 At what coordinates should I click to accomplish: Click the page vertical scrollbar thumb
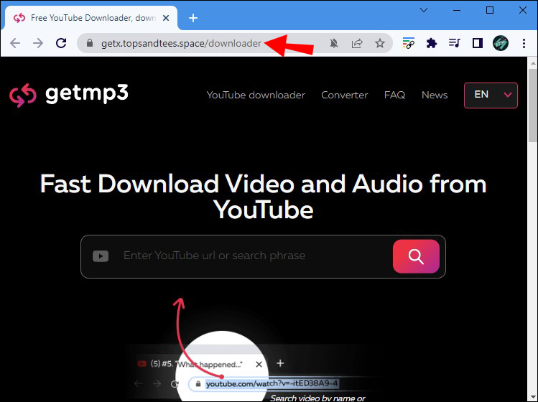[x=532, y=105]
